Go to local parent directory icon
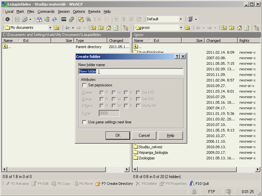Image resolution: width=262 pixels, height=196 pixels. point(93,28)
